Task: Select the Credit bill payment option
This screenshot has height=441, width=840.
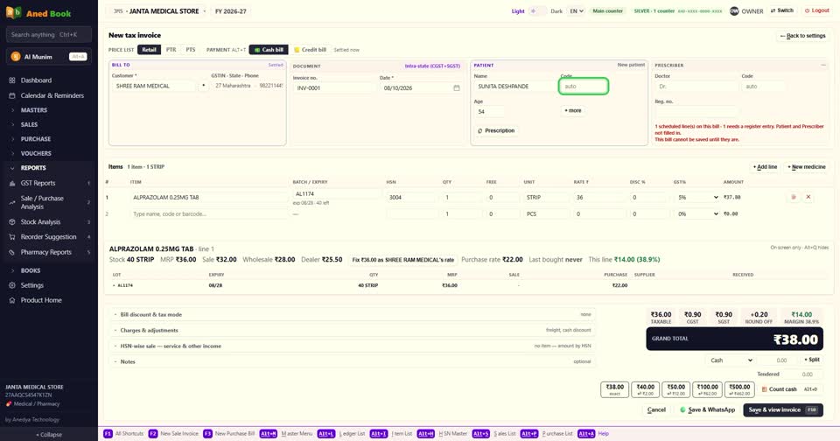Action: 310,50
